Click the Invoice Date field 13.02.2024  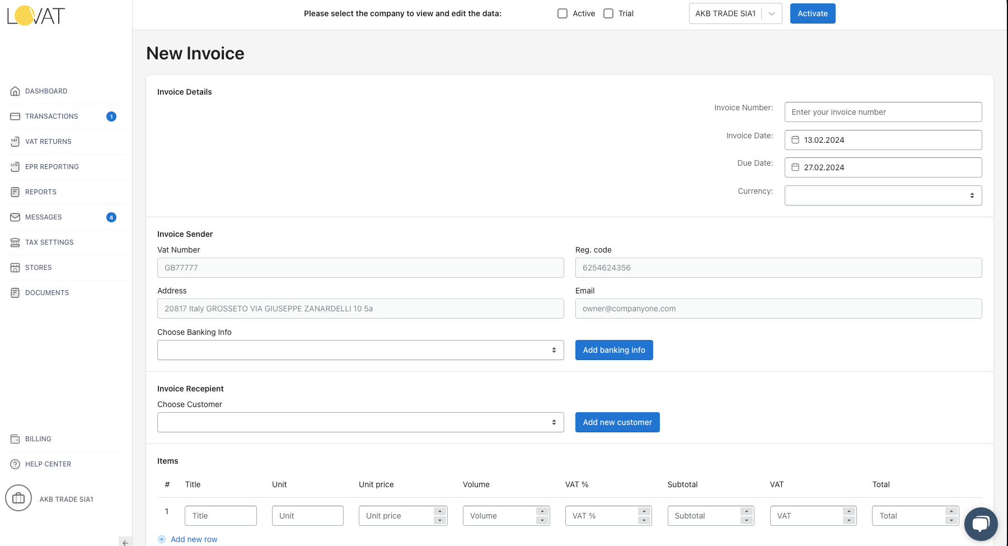883,140
